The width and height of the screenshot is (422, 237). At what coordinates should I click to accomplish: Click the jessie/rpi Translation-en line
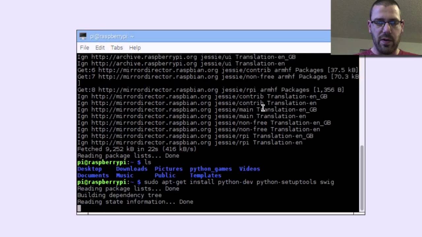click(x=190, y=143)
